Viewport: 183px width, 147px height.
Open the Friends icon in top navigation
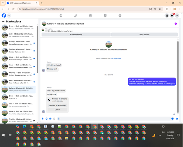[x=76, y=15]
